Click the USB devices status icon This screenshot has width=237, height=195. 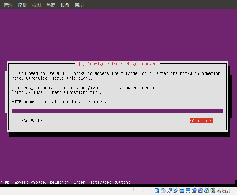(x=176, y=191)
